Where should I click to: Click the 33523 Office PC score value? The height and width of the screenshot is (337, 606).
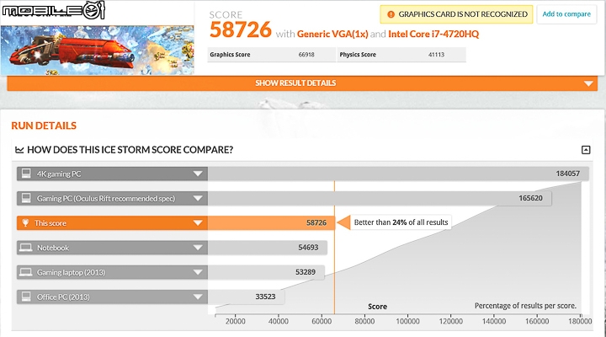tap(265, 297)
